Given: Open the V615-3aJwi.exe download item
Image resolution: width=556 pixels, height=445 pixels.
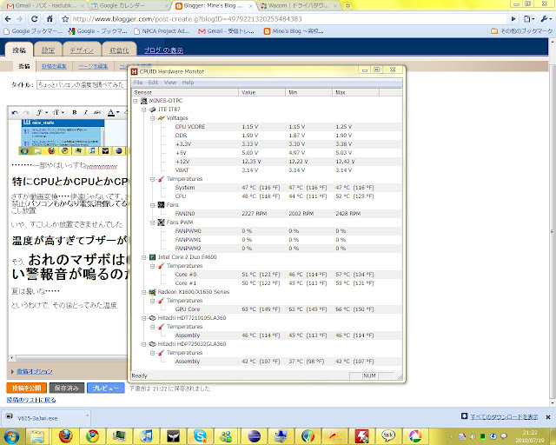Looking at the screenshot, I should pyautogui.click(x=44, y=418).
